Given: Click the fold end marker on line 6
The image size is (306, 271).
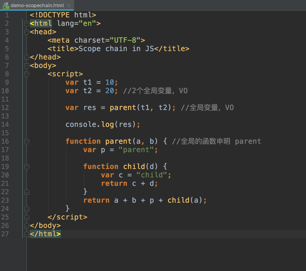Looking at the screenshot, I should [27, 57].
